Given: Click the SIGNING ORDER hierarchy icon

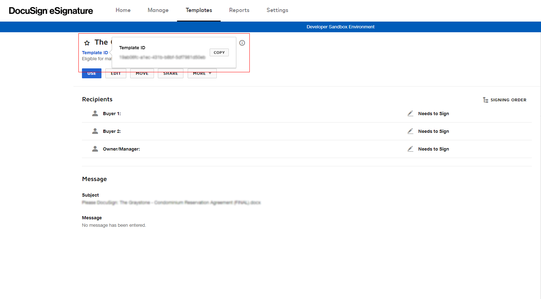Looking at the screenshot, I should click(x=485, y=100).
